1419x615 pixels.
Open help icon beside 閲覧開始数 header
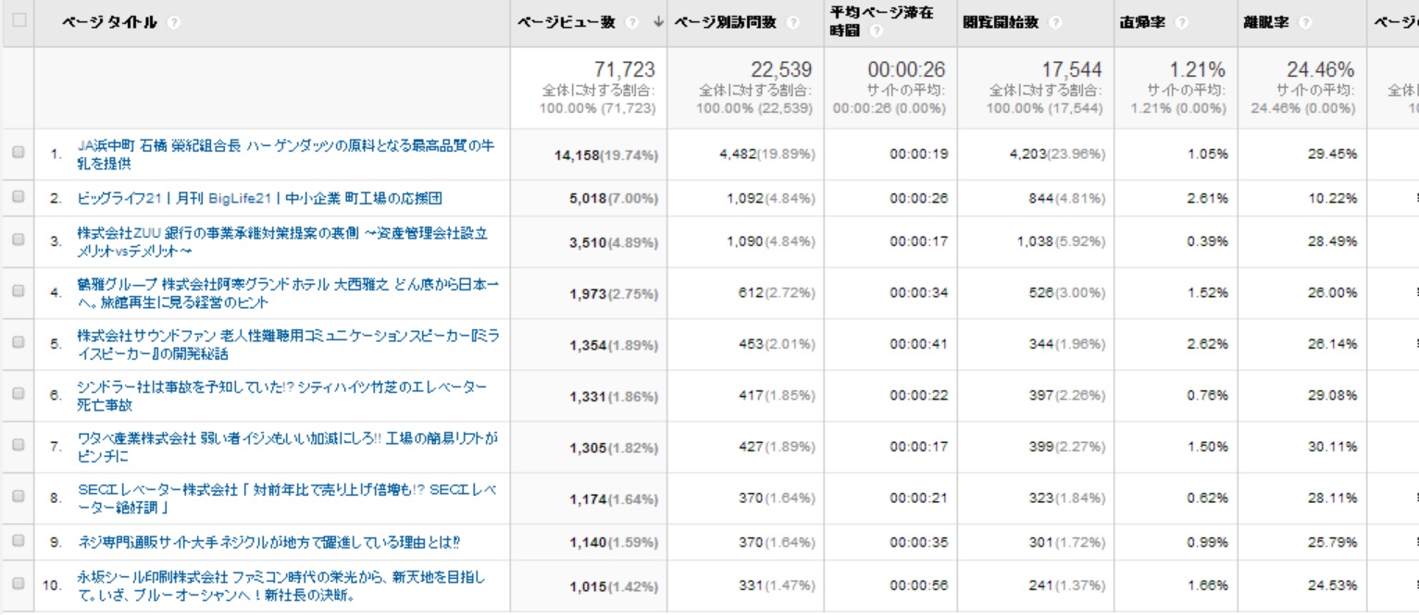[x=1055, y=22]
